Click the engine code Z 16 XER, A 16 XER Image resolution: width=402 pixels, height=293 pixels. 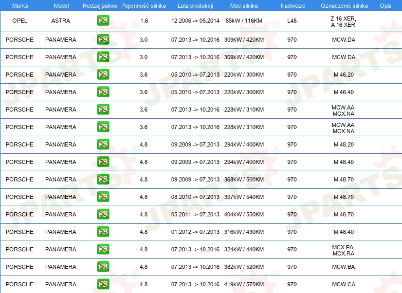343,21
